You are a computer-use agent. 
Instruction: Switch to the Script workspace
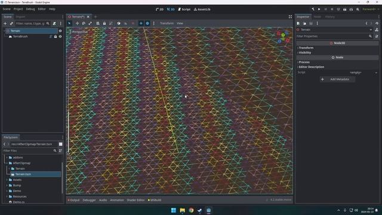184,10
